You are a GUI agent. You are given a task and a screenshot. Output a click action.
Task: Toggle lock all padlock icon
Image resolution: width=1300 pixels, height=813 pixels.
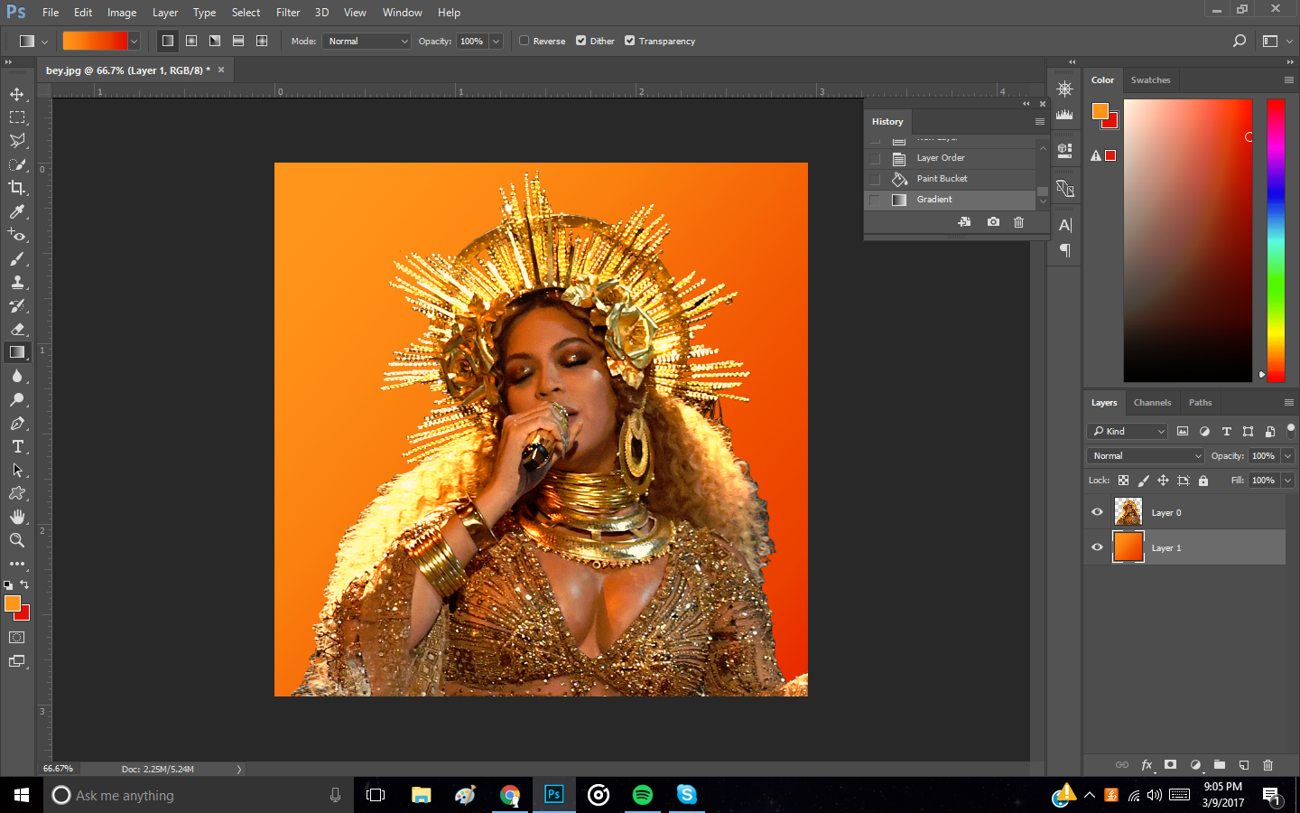(x=1203, y=481)
